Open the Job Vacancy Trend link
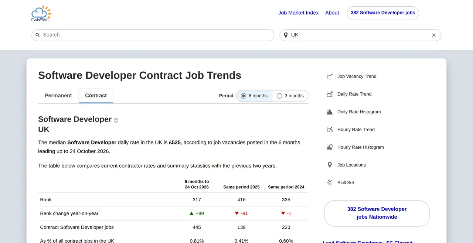Viewport: 473px width, 243px height. pos(357,76)
